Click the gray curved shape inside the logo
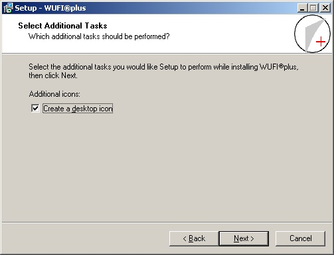This screenshot has height=255, width=334. coord(313,35)
